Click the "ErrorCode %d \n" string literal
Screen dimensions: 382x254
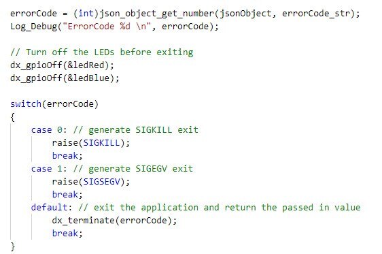click(x=107, y=27)
